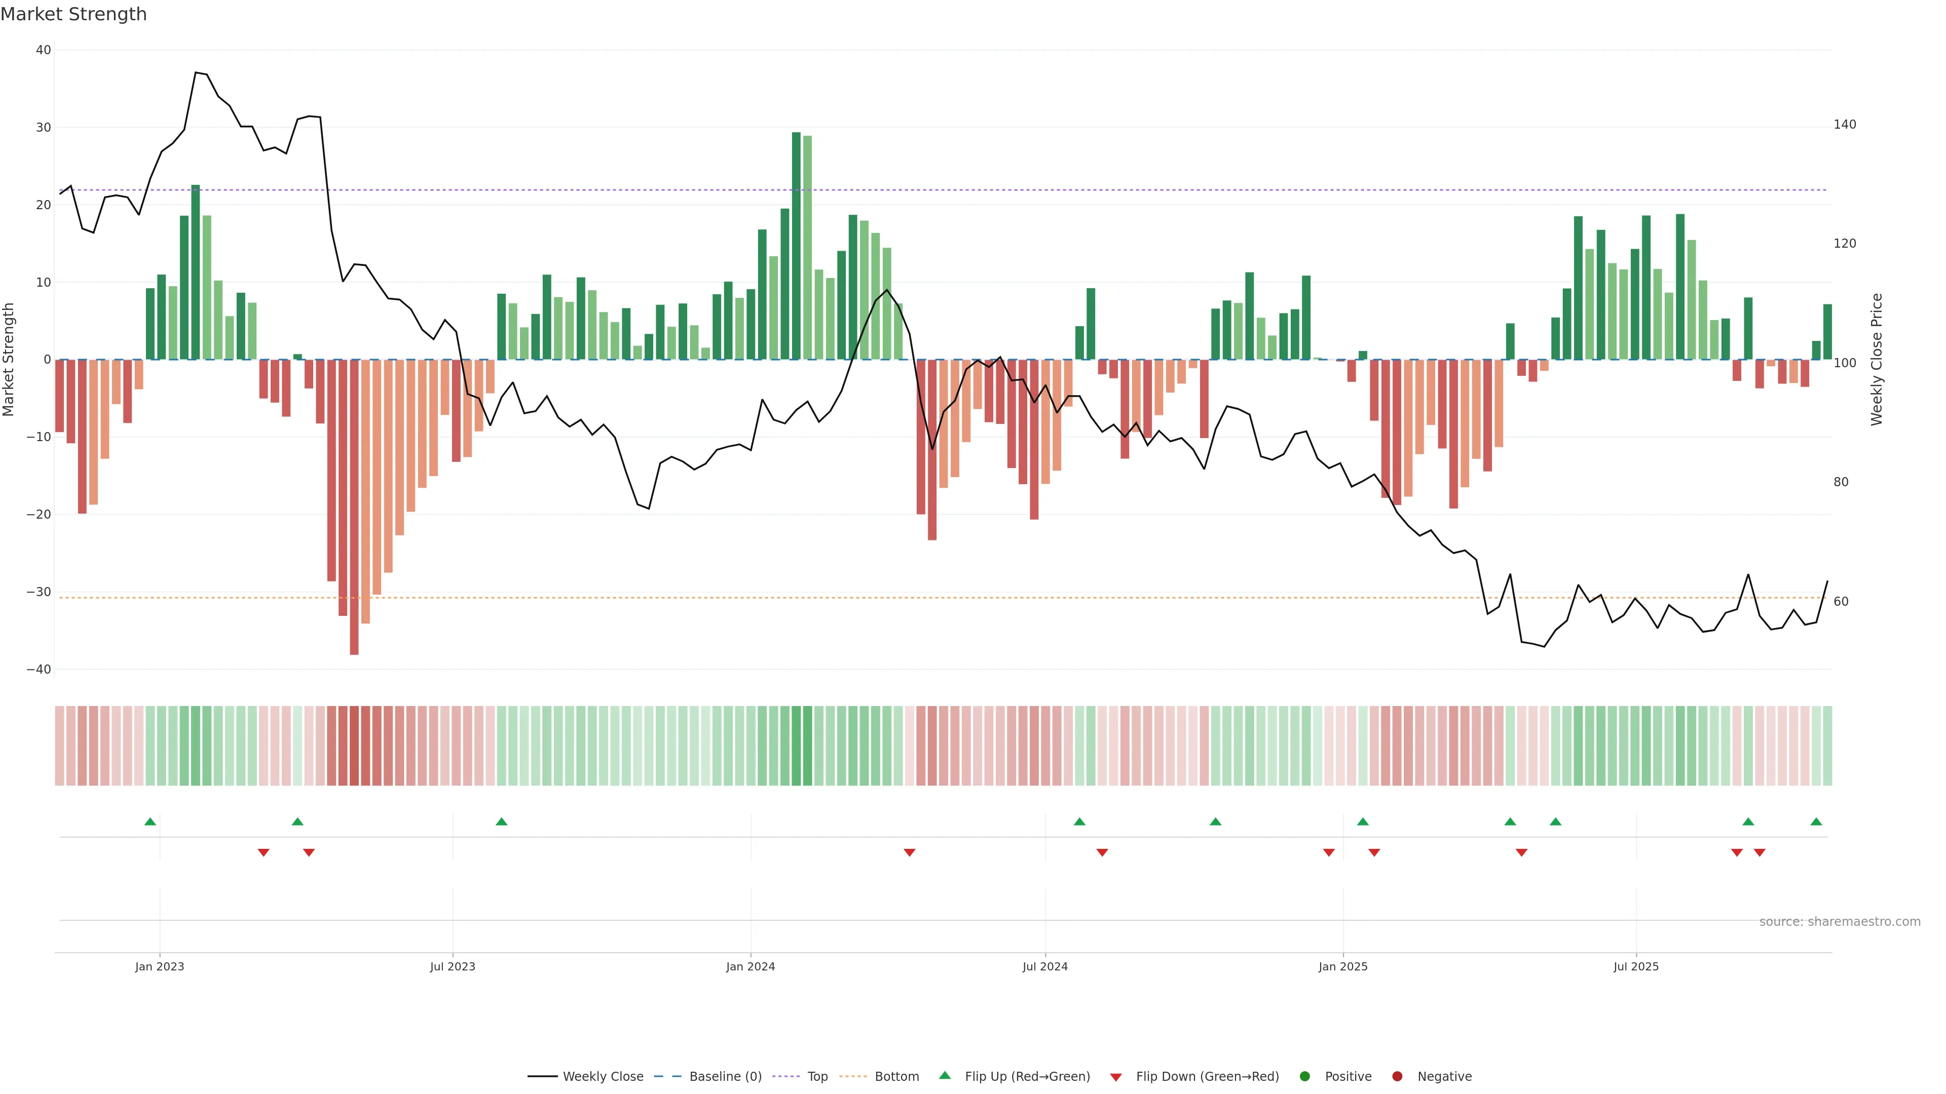Screen dimensions: 1946x1094
Task: Click the red Negative circle in legend
Action: pos(1397,1076)
